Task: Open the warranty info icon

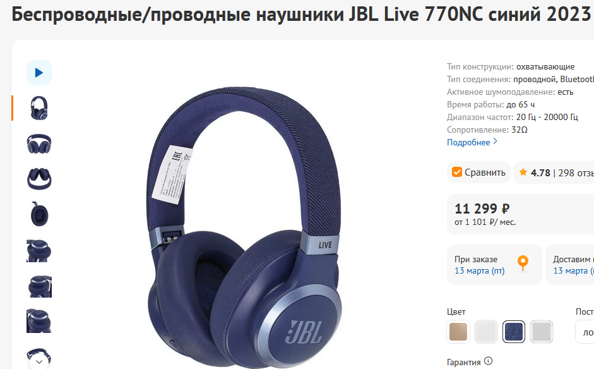Action: [x=489, y=361]
